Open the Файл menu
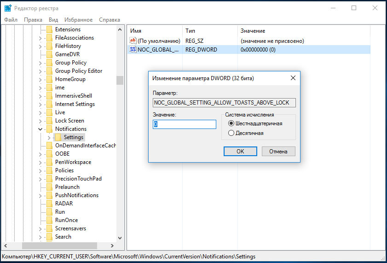The image size is (387, 263). coord(11,20)
